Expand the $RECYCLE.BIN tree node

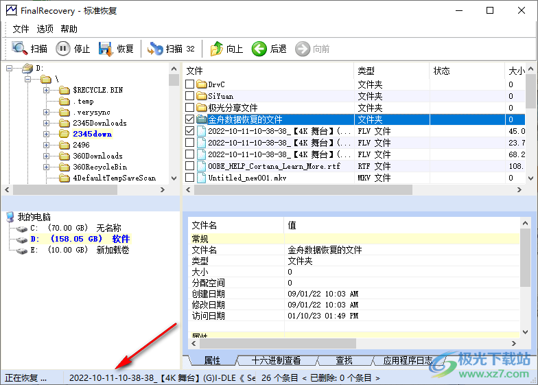[47, 91]
